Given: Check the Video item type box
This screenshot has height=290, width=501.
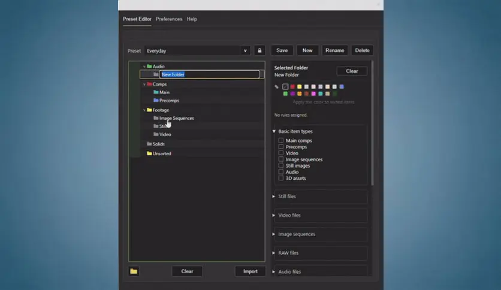Looking at the screenshot, I should click(x=281, y=153).
